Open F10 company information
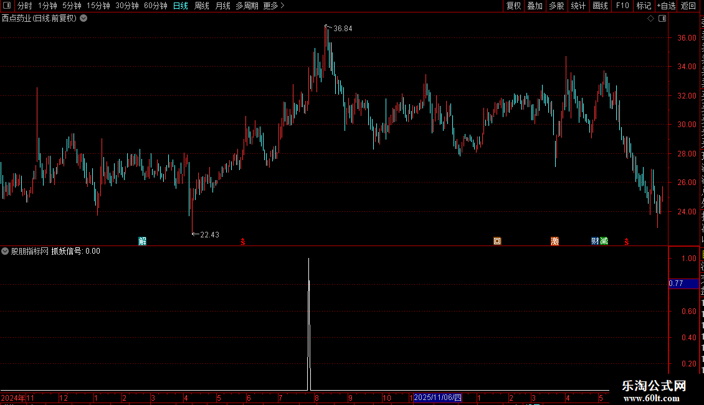704x405 pixels. click(x=622, y=6)
